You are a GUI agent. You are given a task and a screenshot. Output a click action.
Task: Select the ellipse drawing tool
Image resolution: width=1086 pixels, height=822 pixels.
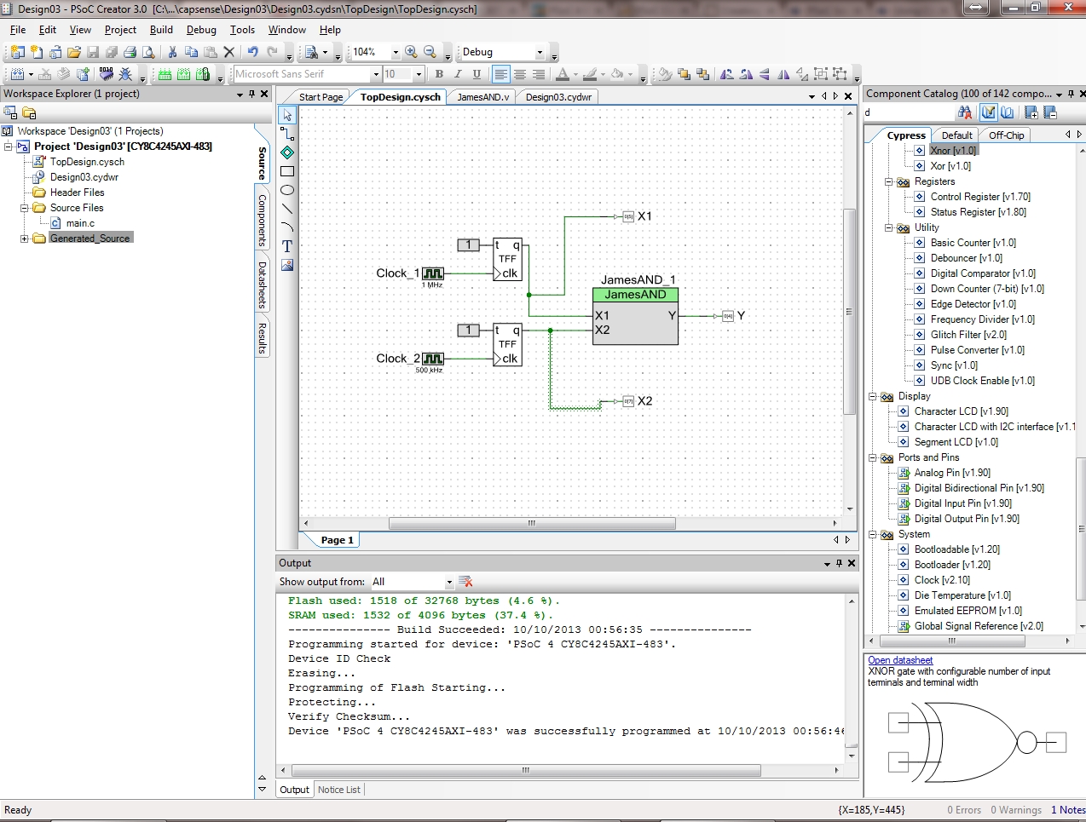click(287, 190)
